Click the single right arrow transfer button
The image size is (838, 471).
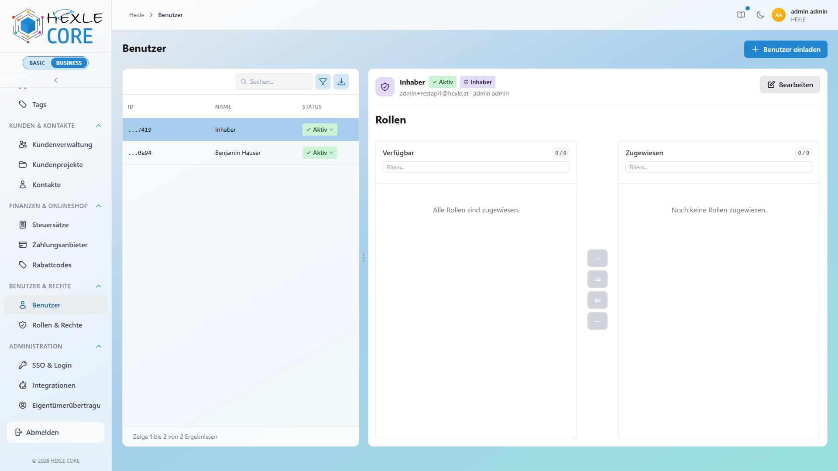(598, 258)
